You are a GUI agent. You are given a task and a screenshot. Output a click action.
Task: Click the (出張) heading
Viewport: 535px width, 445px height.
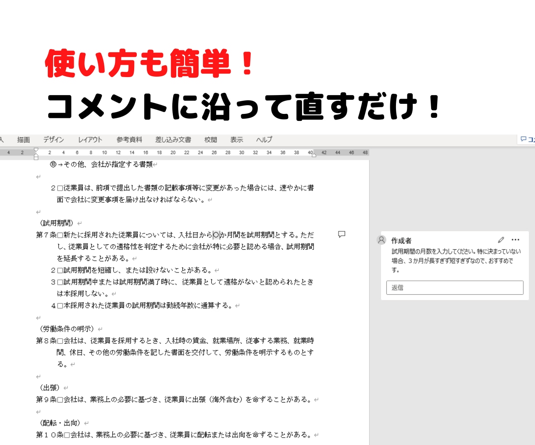point(50,388)
